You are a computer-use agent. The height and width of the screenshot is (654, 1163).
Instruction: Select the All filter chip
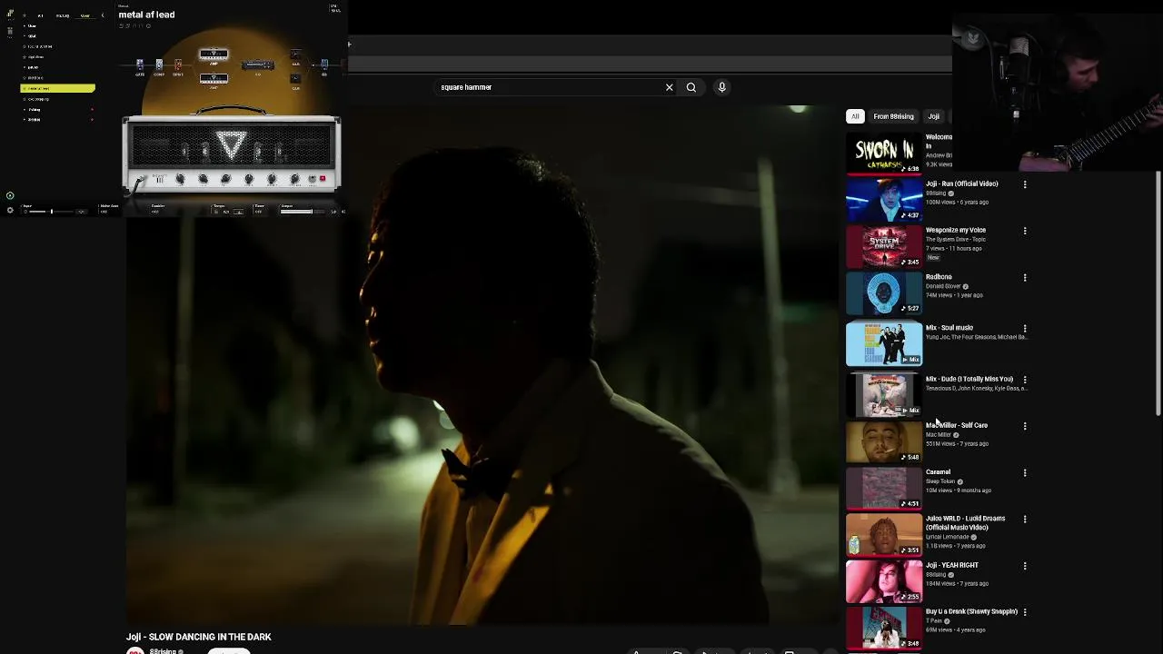coord(855,116)
